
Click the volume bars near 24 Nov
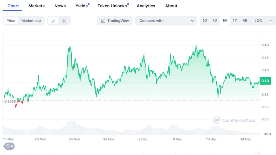(x=72, y=127)
